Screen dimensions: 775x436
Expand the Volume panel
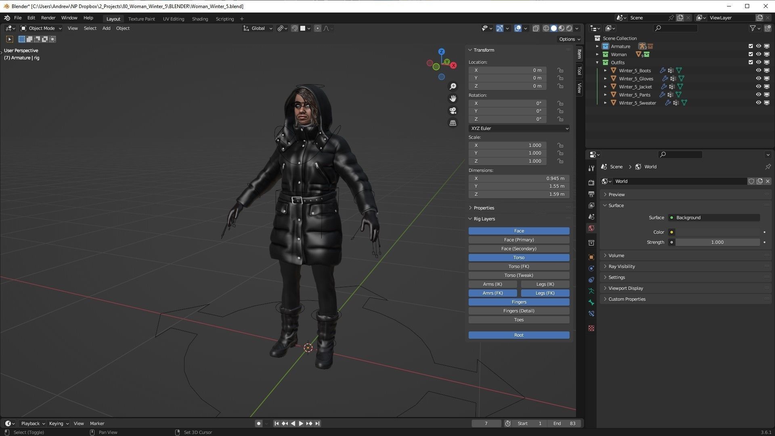click(616, 256)
